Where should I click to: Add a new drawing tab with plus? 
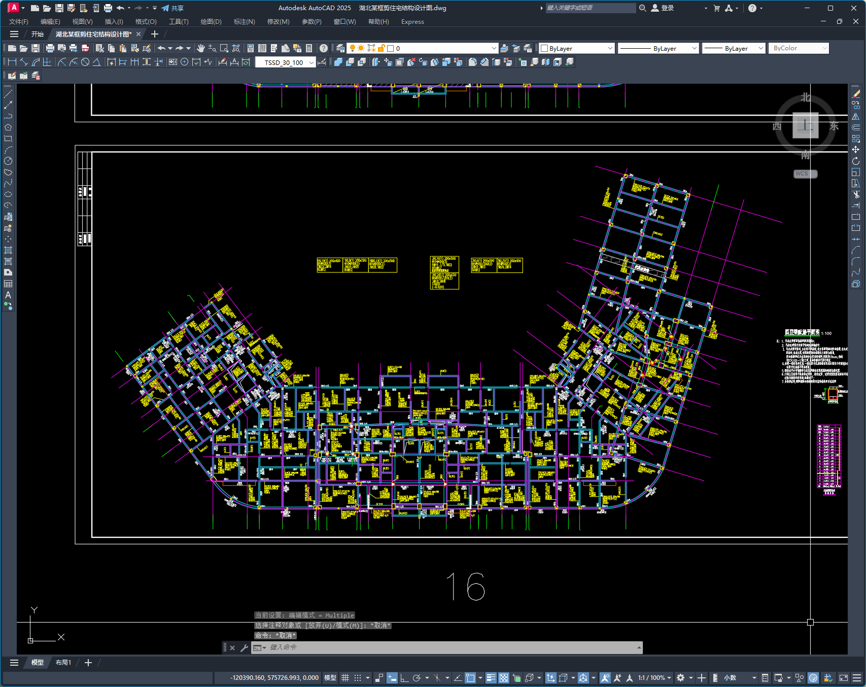pos(155,34)
